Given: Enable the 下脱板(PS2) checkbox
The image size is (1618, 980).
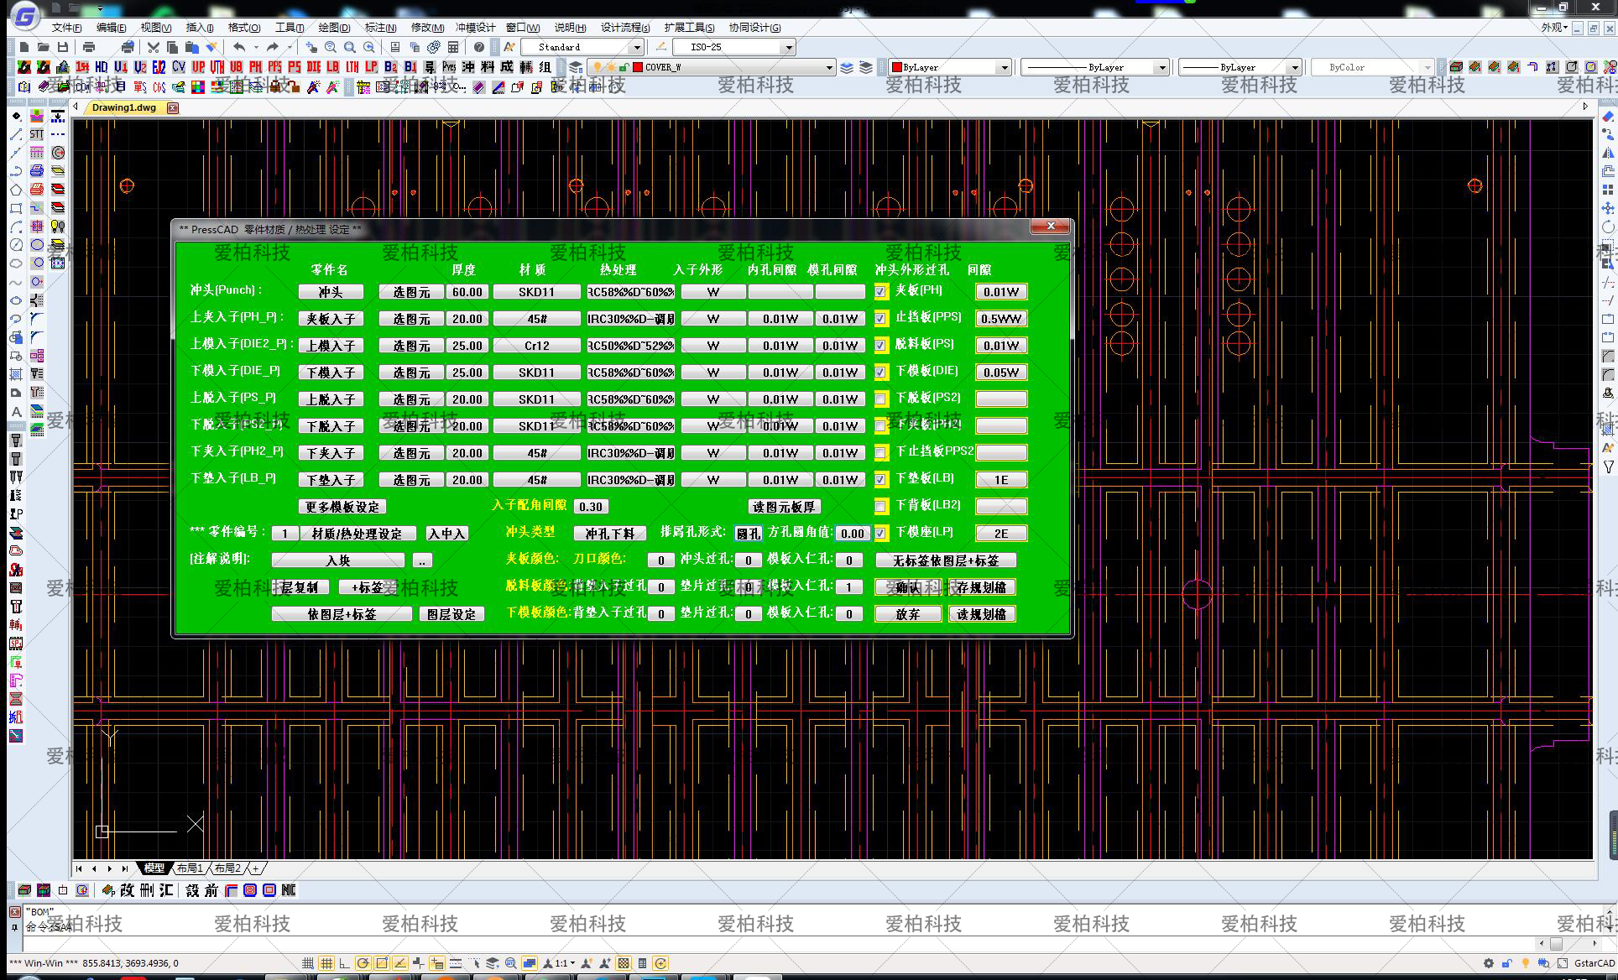Looking at the screenshot, I should [x=880, y=399].
